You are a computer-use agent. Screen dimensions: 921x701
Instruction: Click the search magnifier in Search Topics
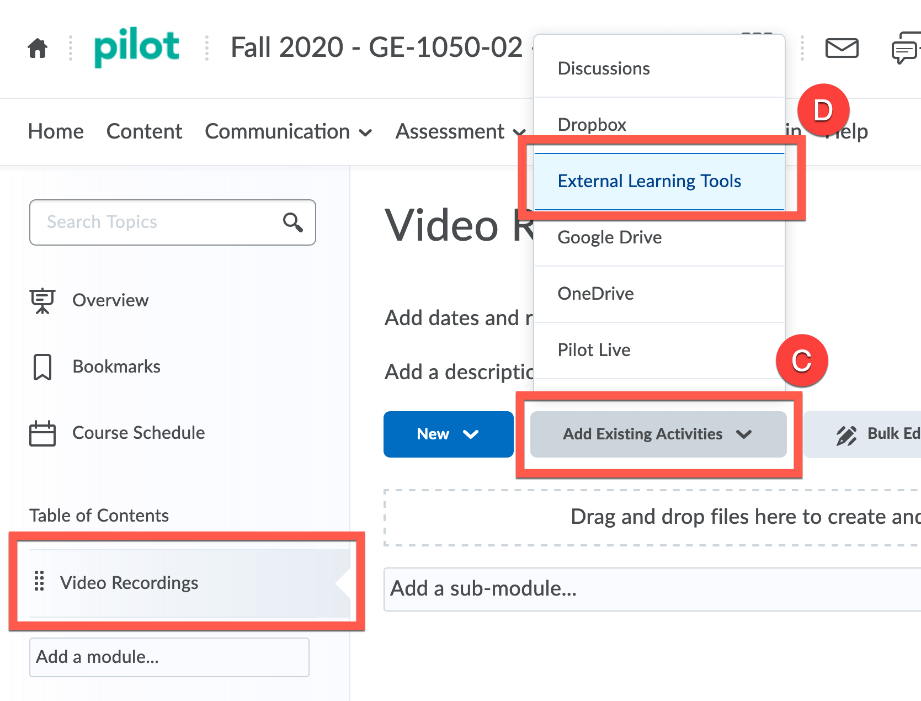click(292, 222)
